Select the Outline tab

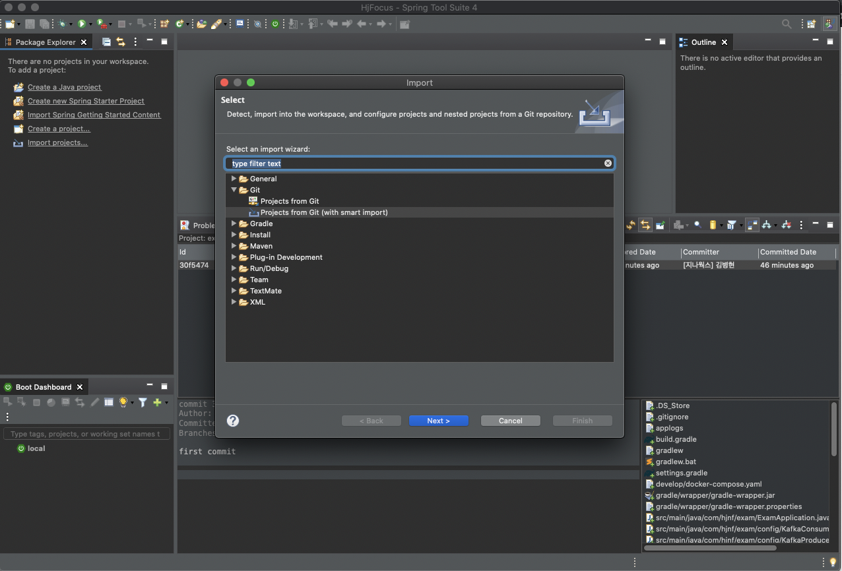[703, 42]
